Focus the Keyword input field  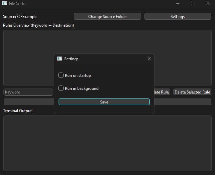coord(28,92)
